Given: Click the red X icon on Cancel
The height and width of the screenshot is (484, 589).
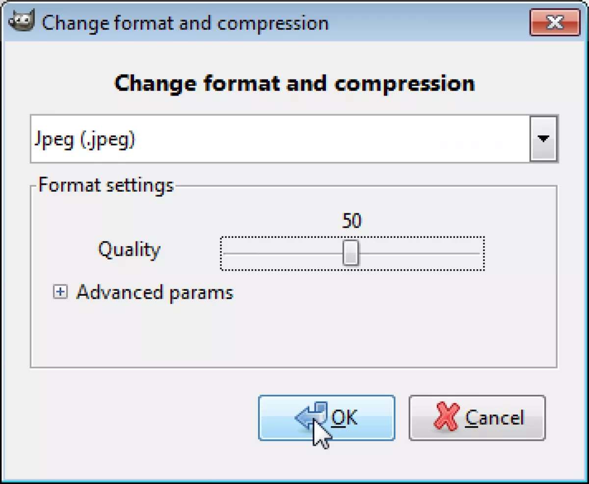Looking at the screenshot, I should pos(446,417).
